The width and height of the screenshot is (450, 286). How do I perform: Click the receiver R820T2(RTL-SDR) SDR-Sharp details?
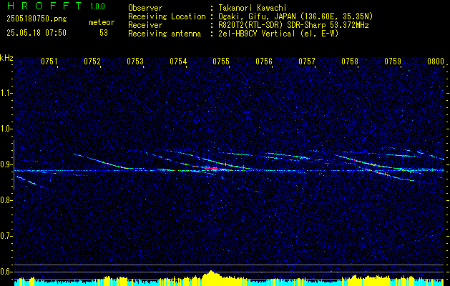click(x=293, y=25)
